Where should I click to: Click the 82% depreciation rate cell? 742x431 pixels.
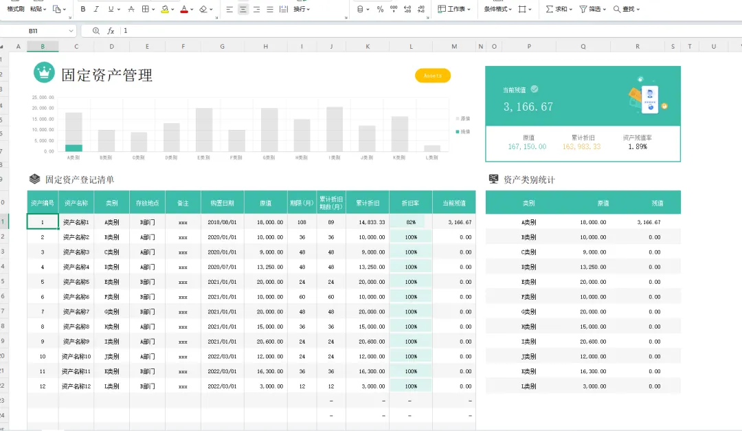pos(411,222)
